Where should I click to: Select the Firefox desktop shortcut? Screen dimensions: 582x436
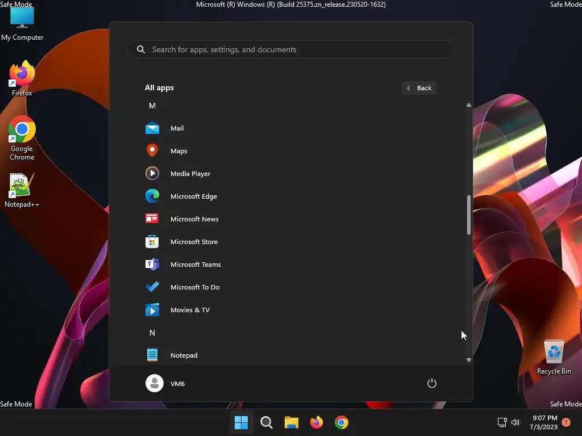(x=22, y=78)
